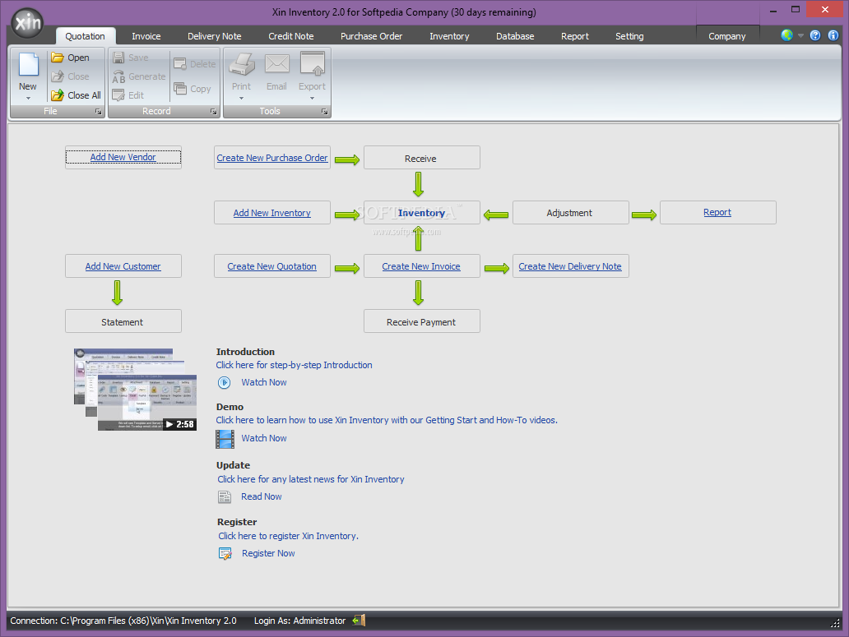This screenshot has width=849, height=637.
Task: Click Create New Purchase Order link
Action: pos(271,158)
